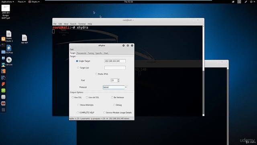Open the Xhydra app menu in top bar
The image size is (257, 145).
34,2
